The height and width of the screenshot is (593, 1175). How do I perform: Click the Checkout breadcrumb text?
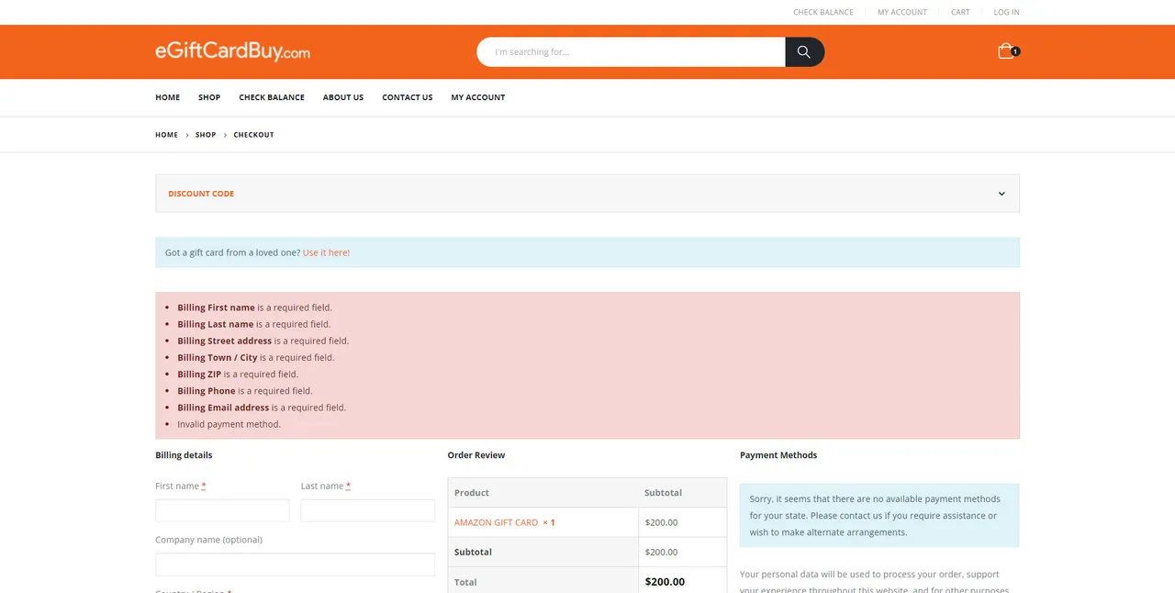[x=253, y=135]
